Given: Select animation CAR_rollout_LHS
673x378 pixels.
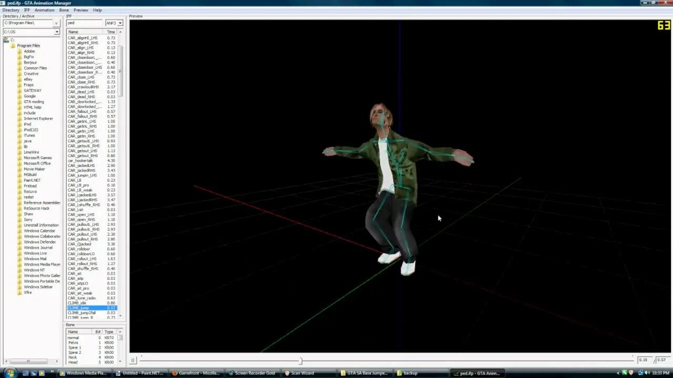Looking at the screenshot, I should click(92, 259).
